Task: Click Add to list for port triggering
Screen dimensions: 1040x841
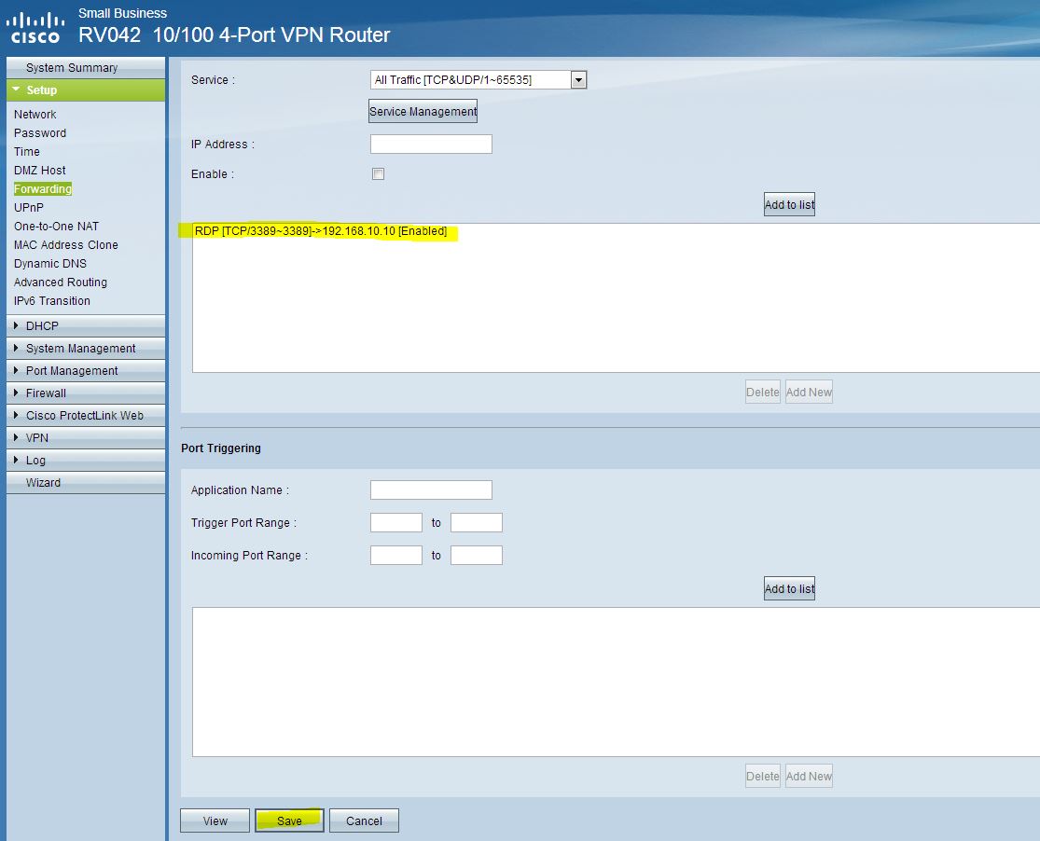Action: point(789,588)
